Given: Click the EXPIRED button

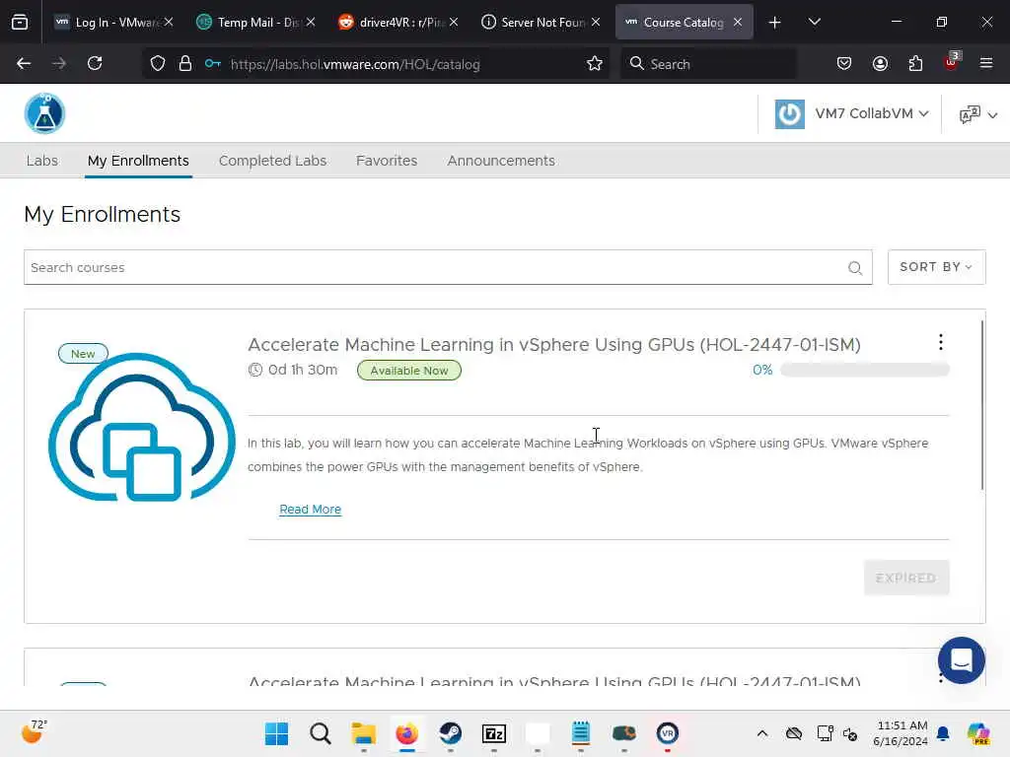Looking at the screenshot, I should click(x=906, y=578).
